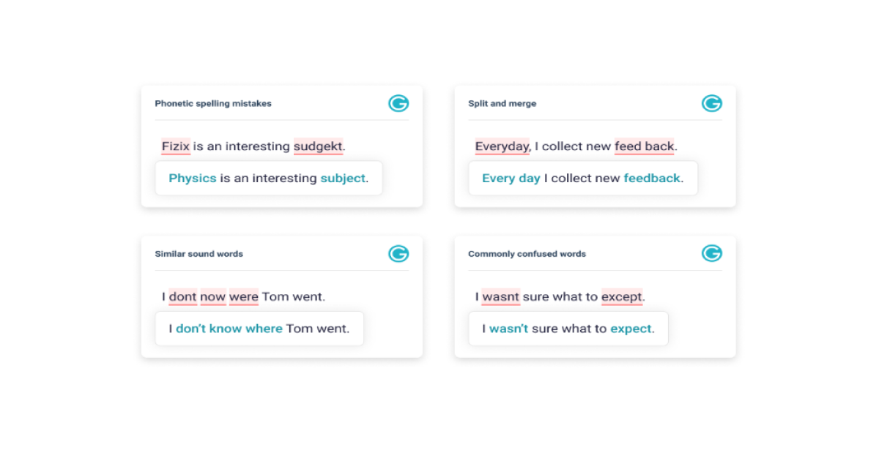
Task: Click the logo icon on Phonetic spelling mistakes card
Action: pyautogui.click(x=398, y=104)
